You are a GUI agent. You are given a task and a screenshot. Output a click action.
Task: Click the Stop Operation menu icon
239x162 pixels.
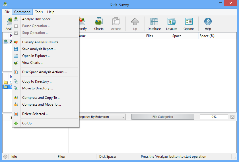tap(16, 33)
